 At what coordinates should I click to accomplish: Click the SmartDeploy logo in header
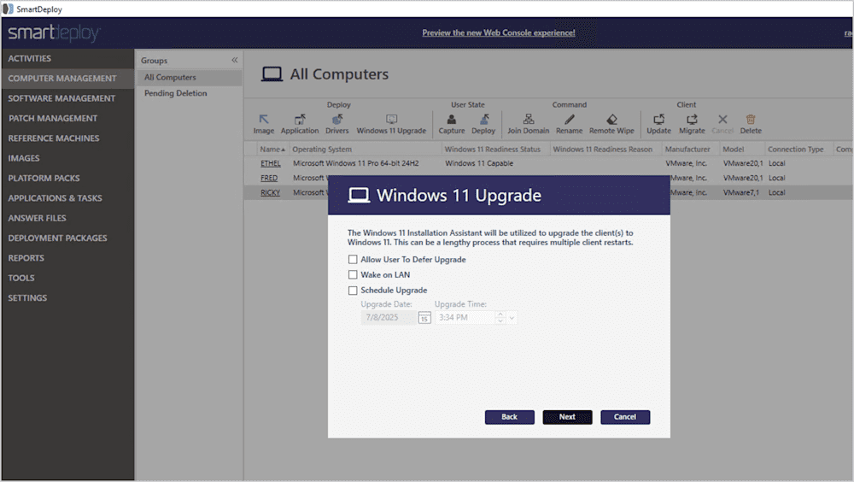click(x=54, y=32)
